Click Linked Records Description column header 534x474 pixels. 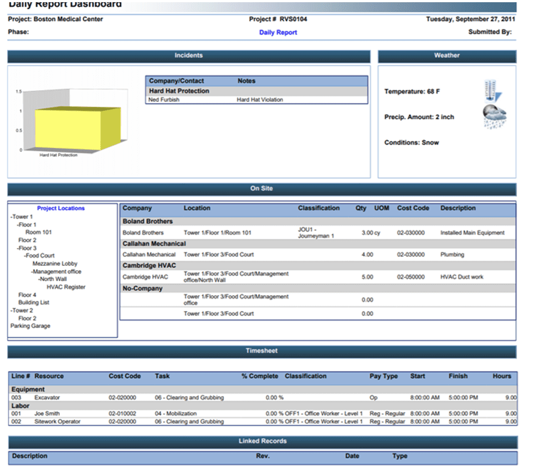[x=29, y=456]
